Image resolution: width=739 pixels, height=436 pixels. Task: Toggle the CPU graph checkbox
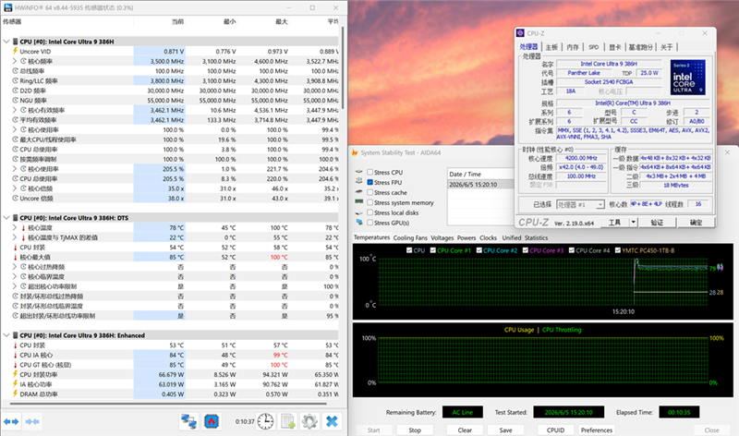[x=409, y=250]
